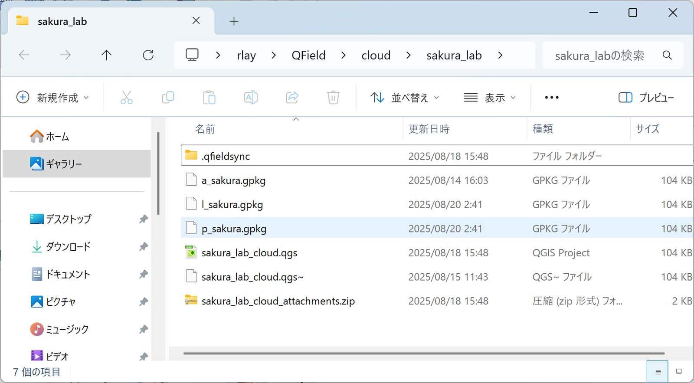Screen dimensions: 694x383
Task: Click the Delete trash icon
Action: [x=333, y=98]
